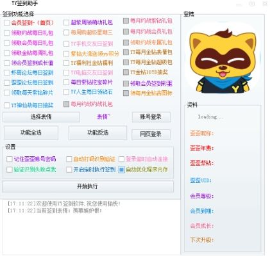Click the 歪歪年费: label
The height and width of the screenshot is (256, 270).
click(202, 148)
